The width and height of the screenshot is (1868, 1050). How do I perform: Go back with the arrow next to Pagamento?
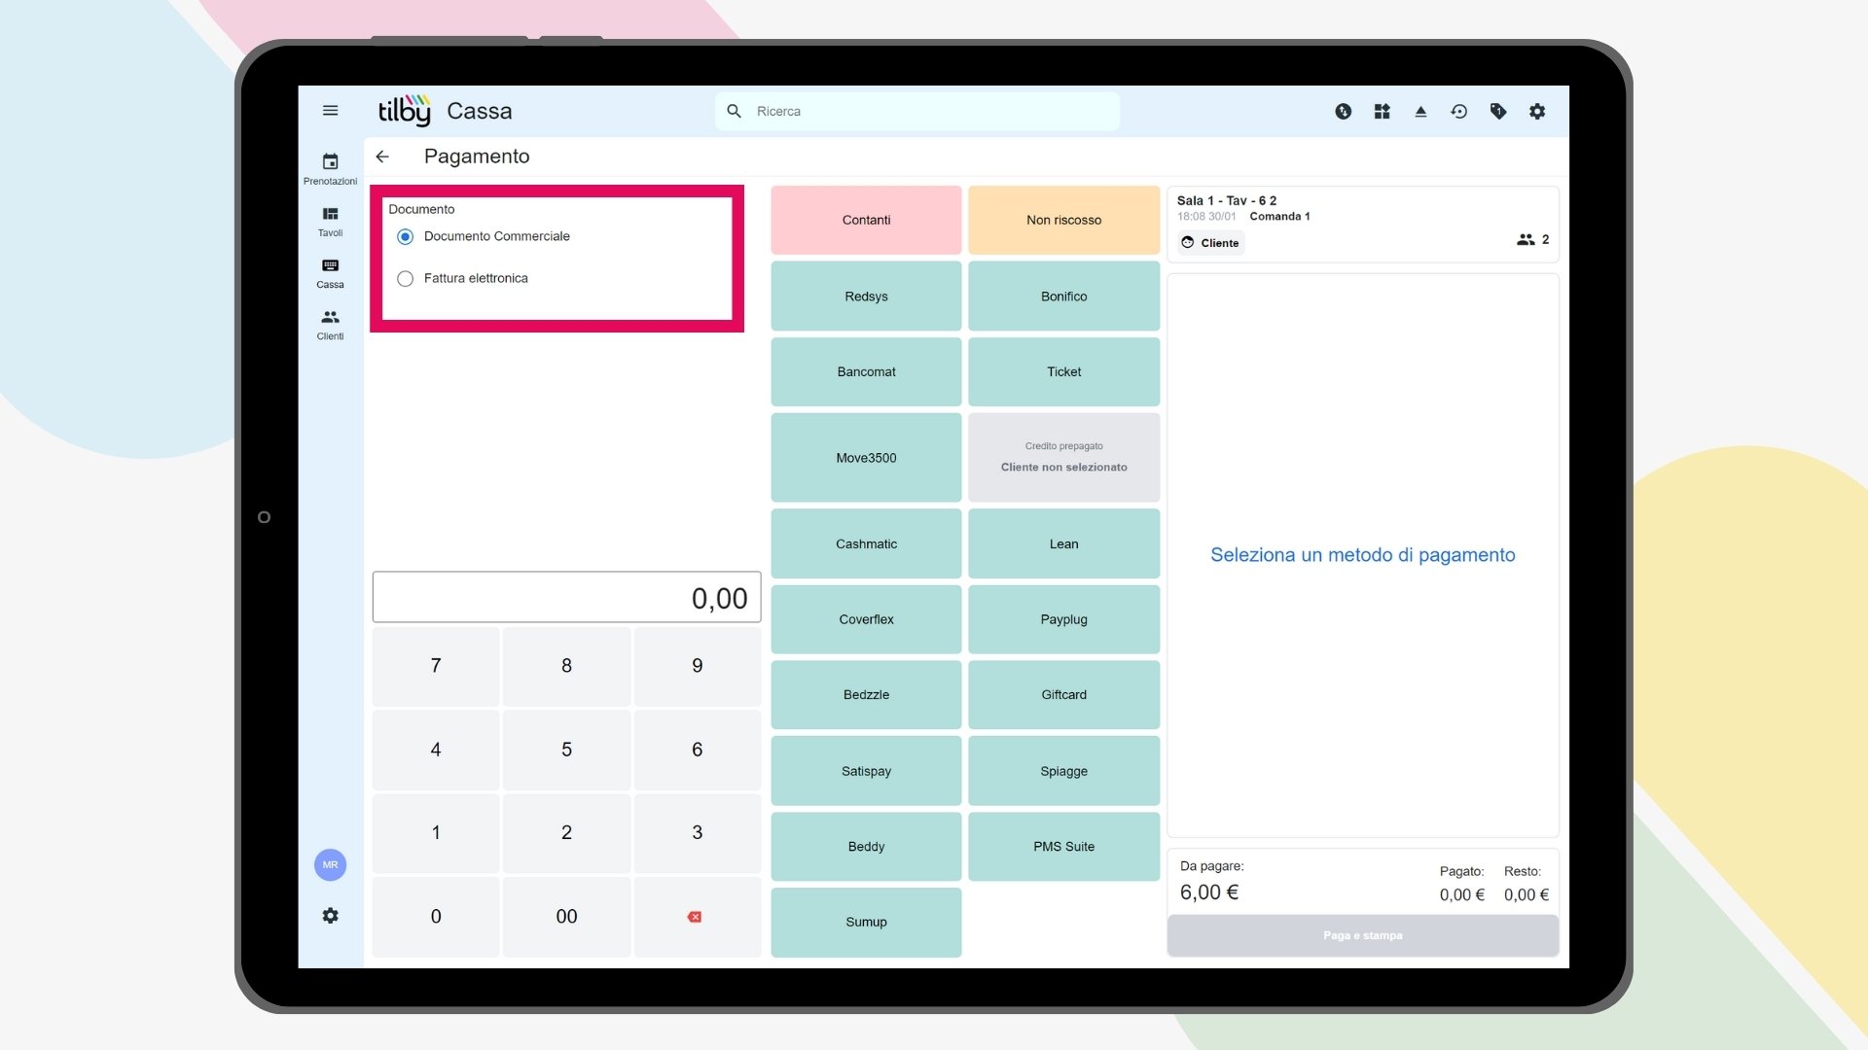pyautogui.click(x=382, y=157)
